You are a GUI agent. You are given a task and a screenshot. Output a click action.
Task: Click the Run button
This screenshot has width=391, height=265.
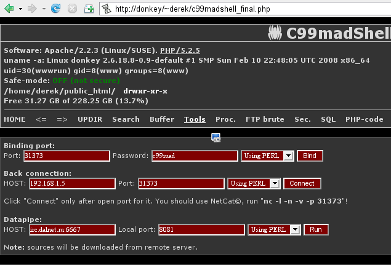pyautogui.click(x=316, y=229)
